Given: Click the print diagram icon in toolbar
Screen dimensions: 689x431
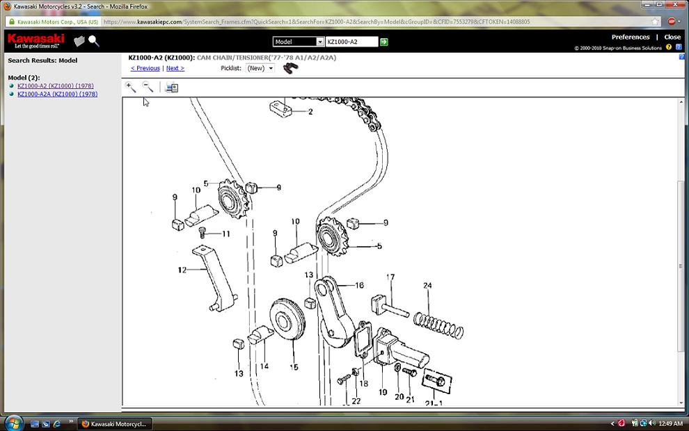Looking at the screenshot, I should click(x=171, y=88).
